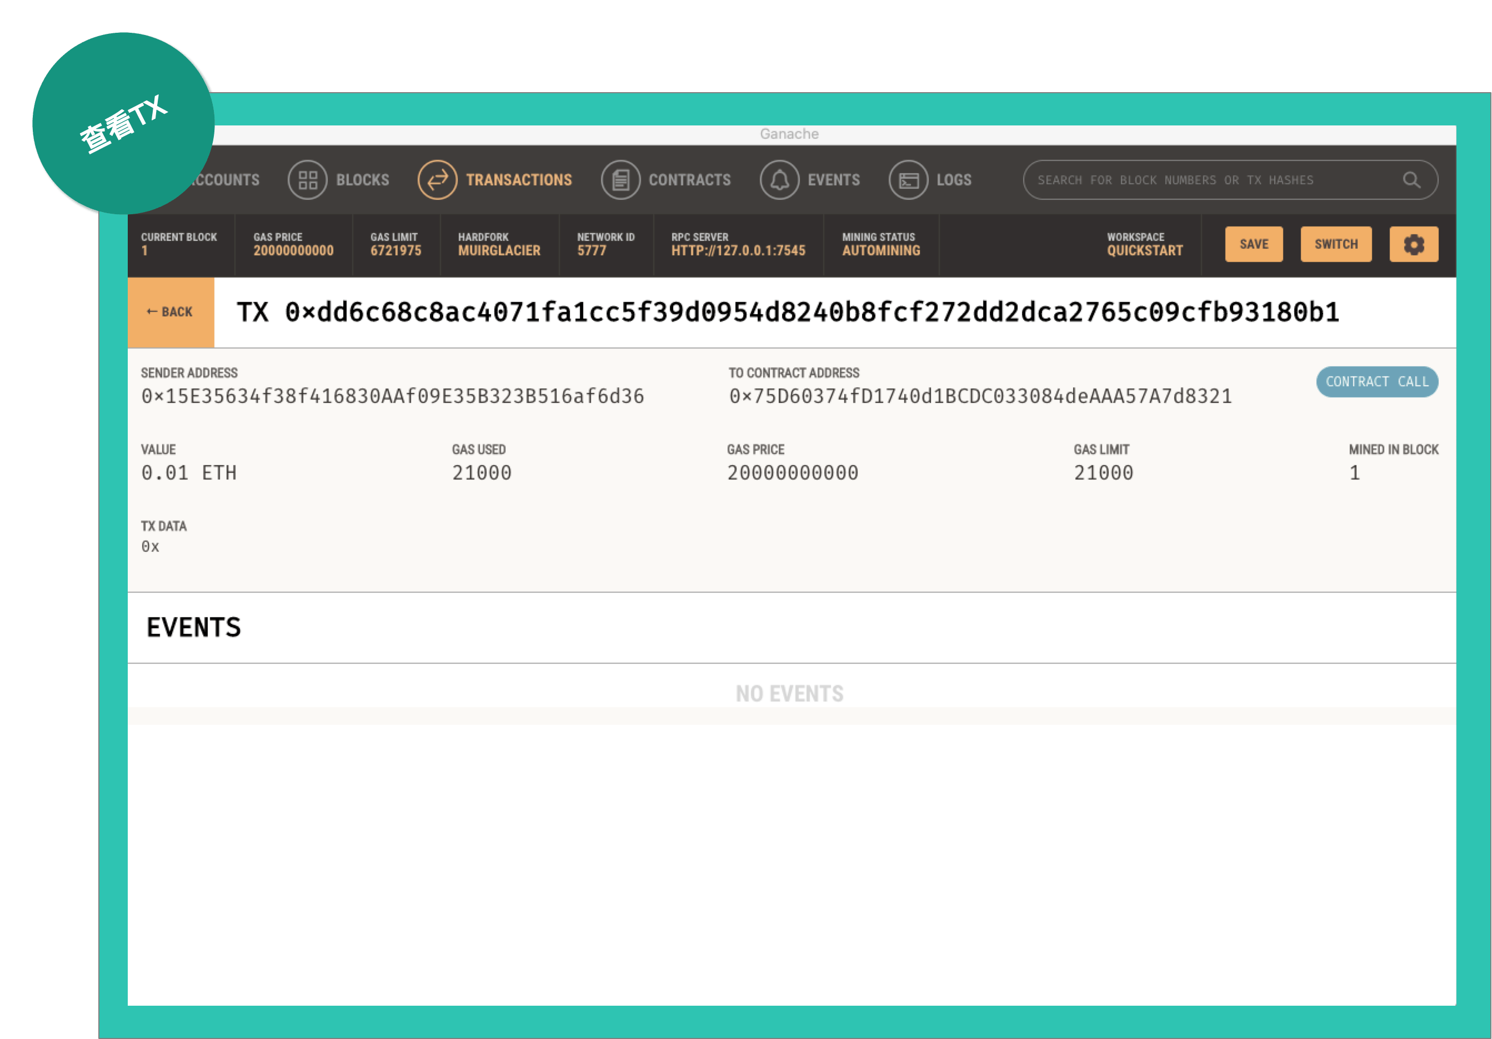Viewport: 1492px width, 1039px height.
Task: Click the Ganache window title
Action: (x=789, y=134)
